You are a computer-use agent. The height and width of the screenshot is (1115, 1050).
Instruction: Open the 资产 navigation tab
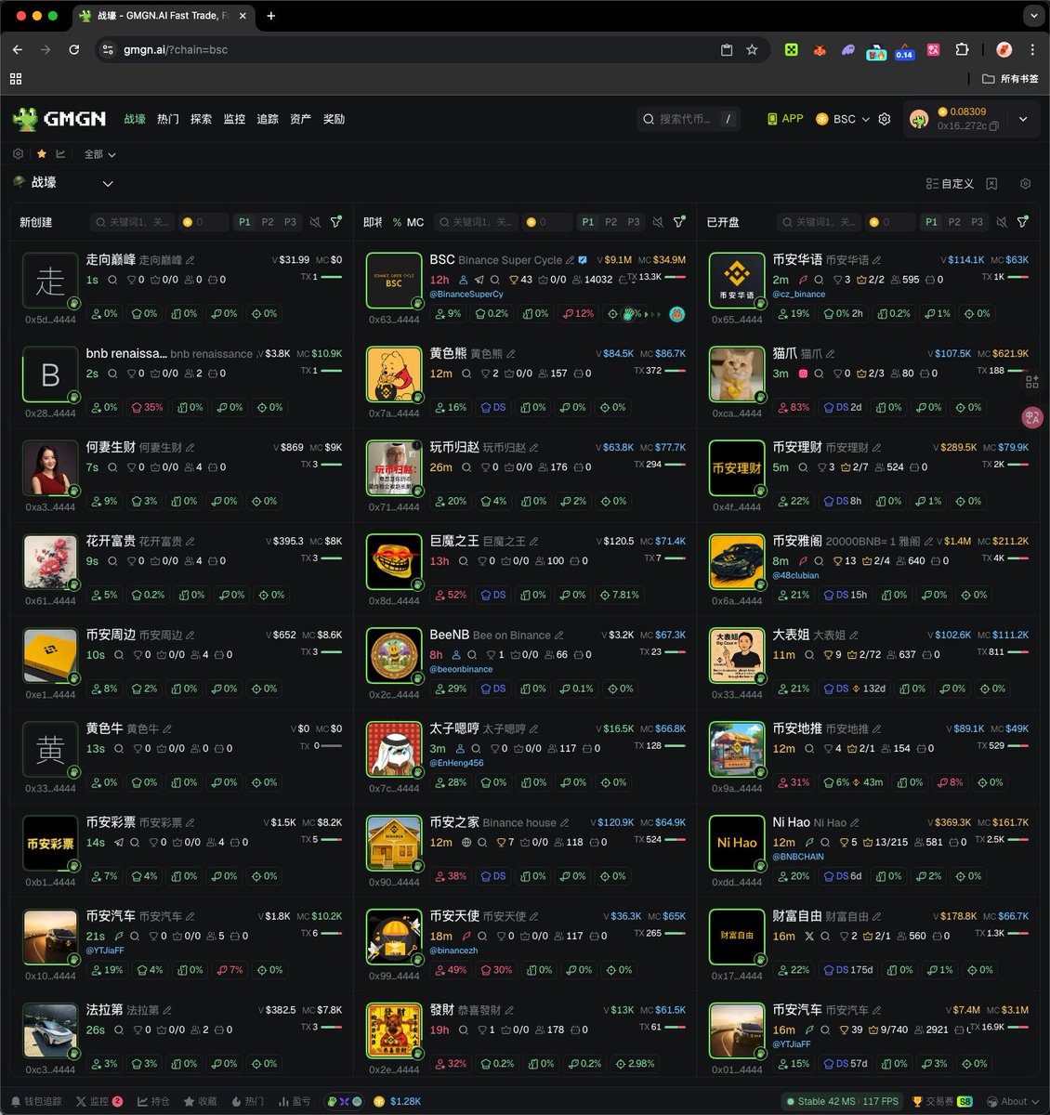(x=300, y=119)
